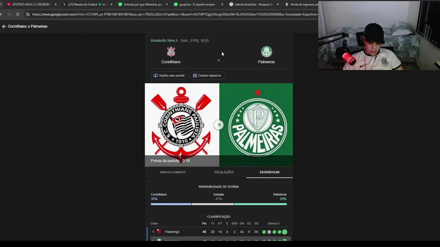Screen dimensions: 440x247
Task: Switch to Planeta do Futebol X tab
Action: pyautogui.click(x=87, y=4)
